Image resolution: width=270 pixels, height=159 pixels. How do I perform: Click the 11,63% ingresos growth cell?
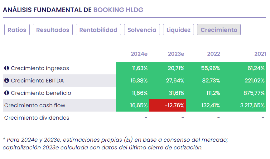(140, 68)
